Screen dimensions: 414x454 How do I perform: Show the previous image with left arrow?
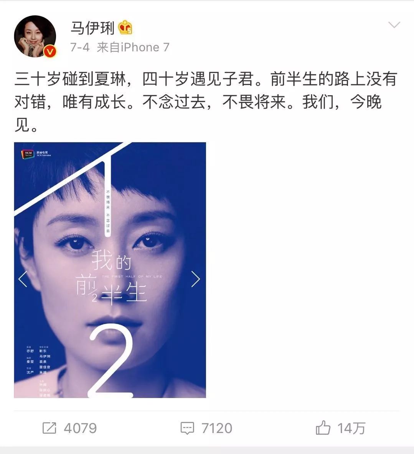(23, 279)
